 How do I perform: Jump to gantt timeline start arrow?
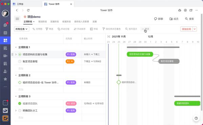(x=109, y=36)
